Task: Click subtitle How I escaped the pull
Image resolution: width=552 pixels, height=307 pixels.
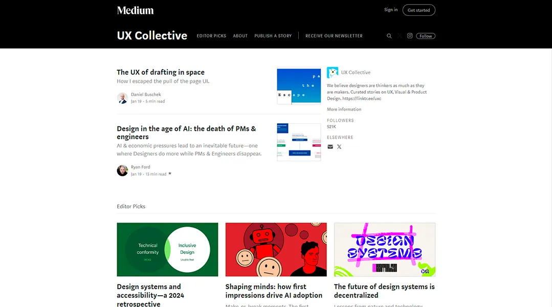Action: click(x=163, y=81)
